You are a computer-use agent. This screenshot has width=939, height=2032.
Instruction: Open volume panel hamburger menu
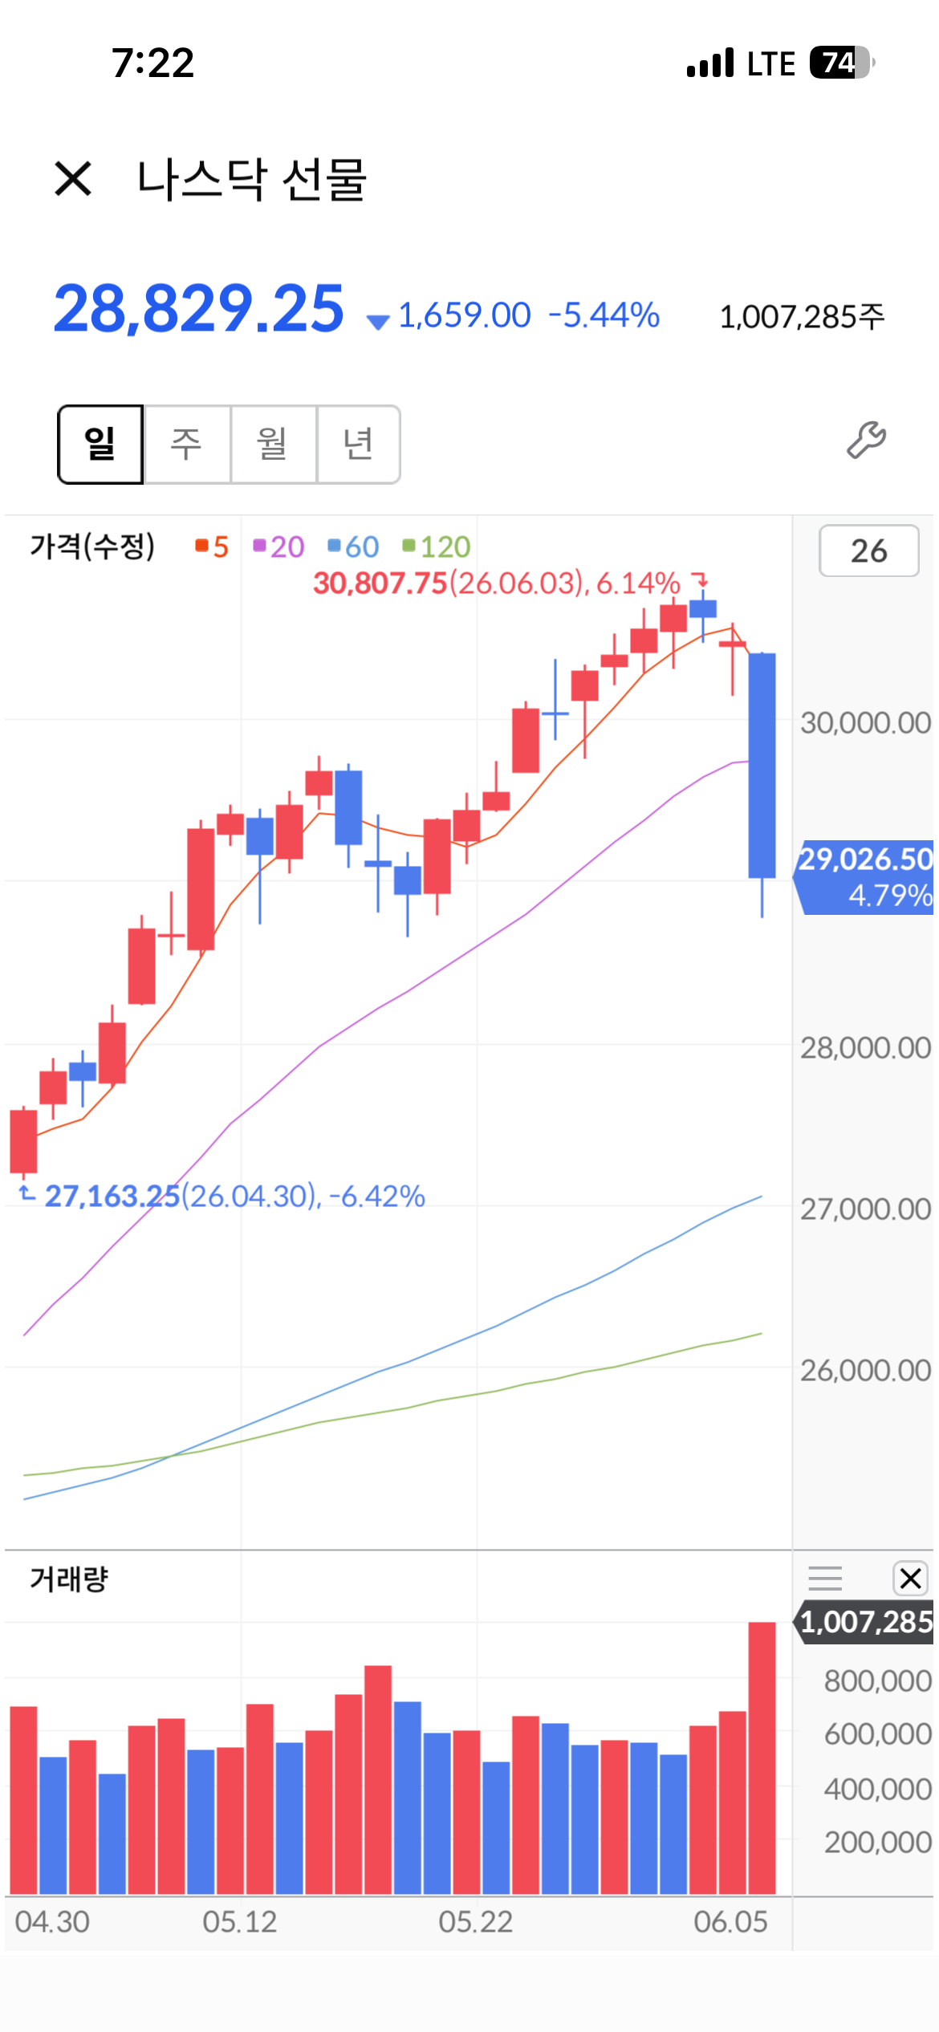[x=825, y=1578]
